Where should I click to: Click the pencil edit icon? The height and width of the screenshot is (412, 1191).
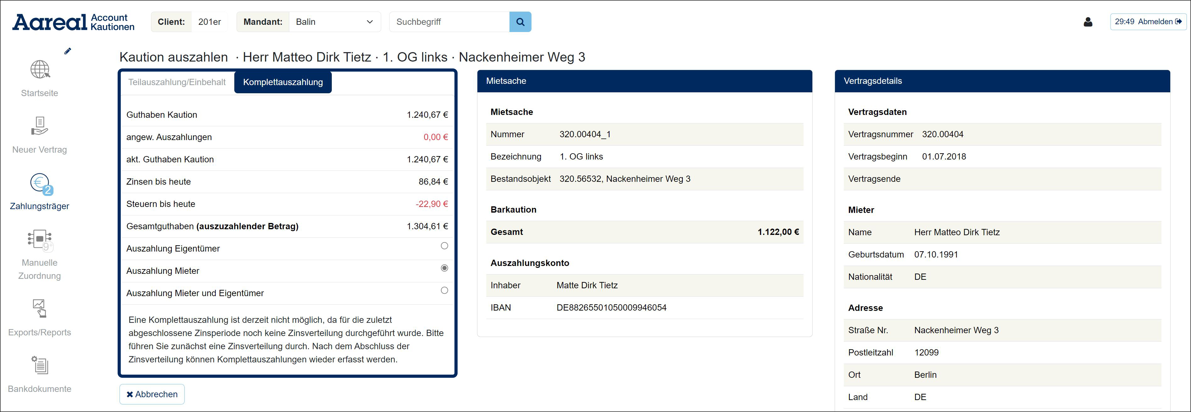pos(68,51)
